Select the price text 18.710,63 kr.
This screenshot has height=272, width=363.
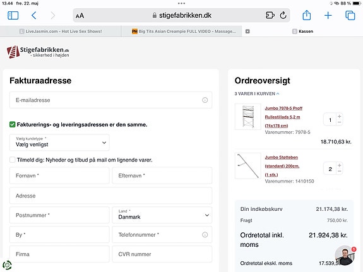336,141
